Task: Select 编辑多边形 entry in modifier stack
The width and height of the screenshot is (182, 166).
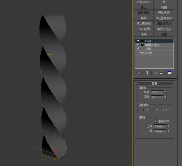Action: point(154,45)
